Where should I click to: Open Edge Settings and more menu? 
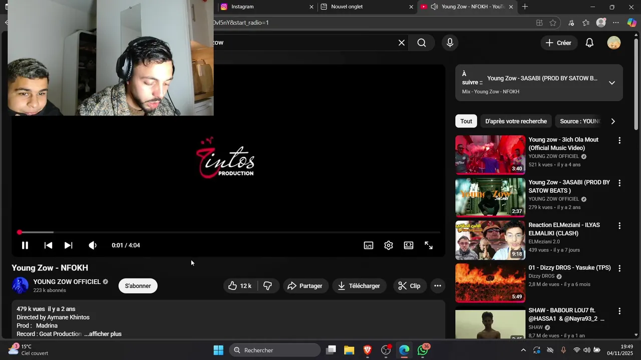pos(616,22)
